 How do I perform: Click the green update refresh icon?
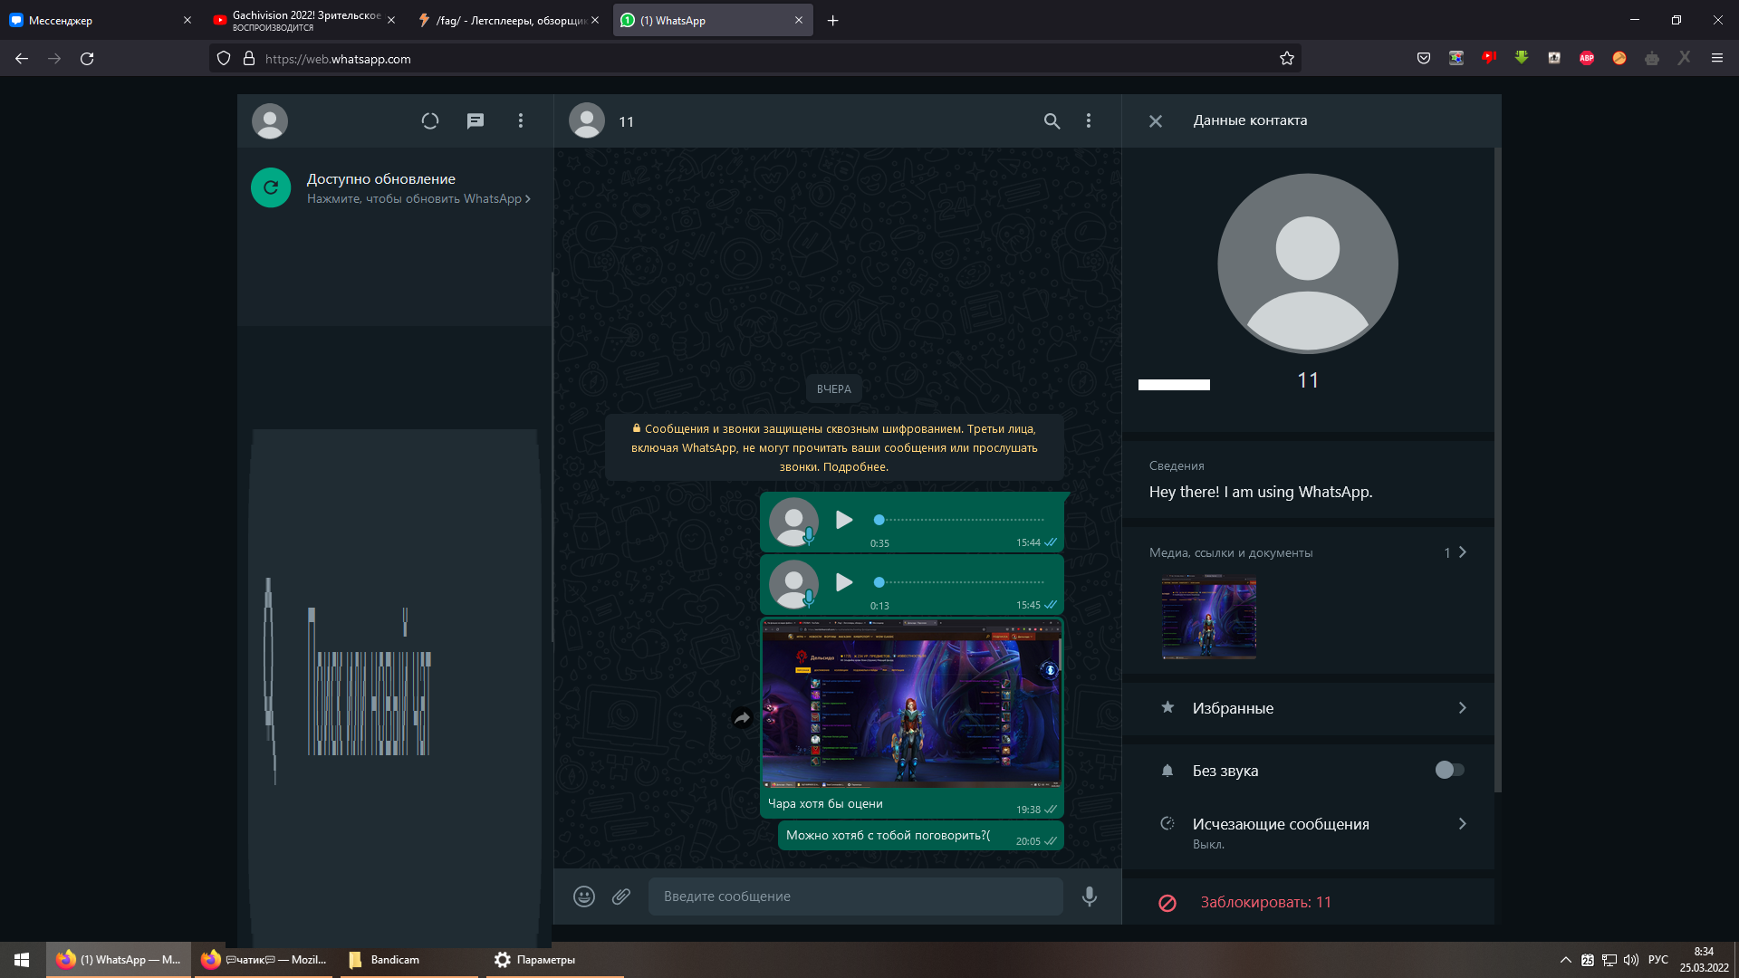(x=271, y=187)
